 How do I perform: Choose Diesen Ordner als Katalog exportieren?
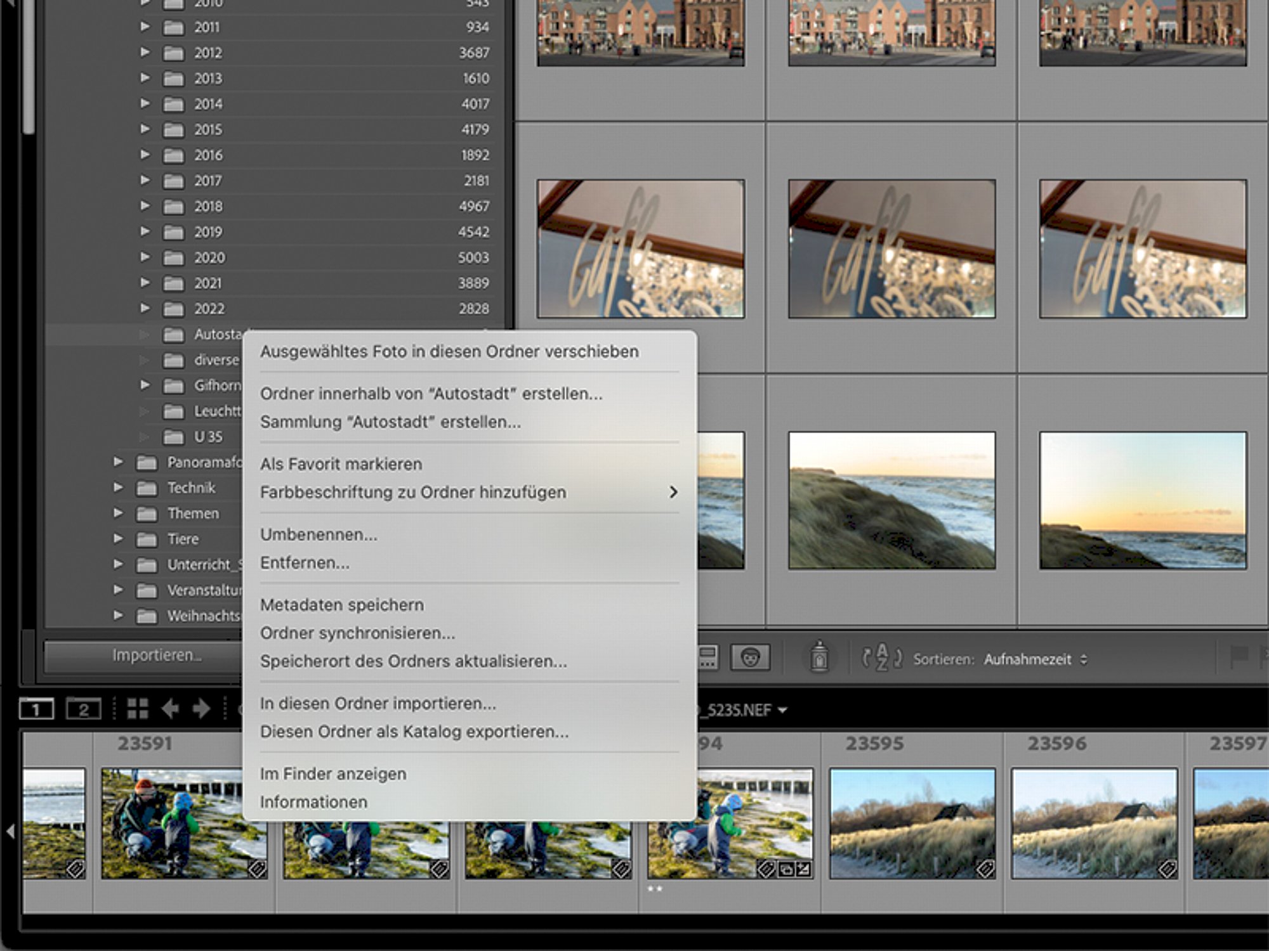tap(470, 732)
